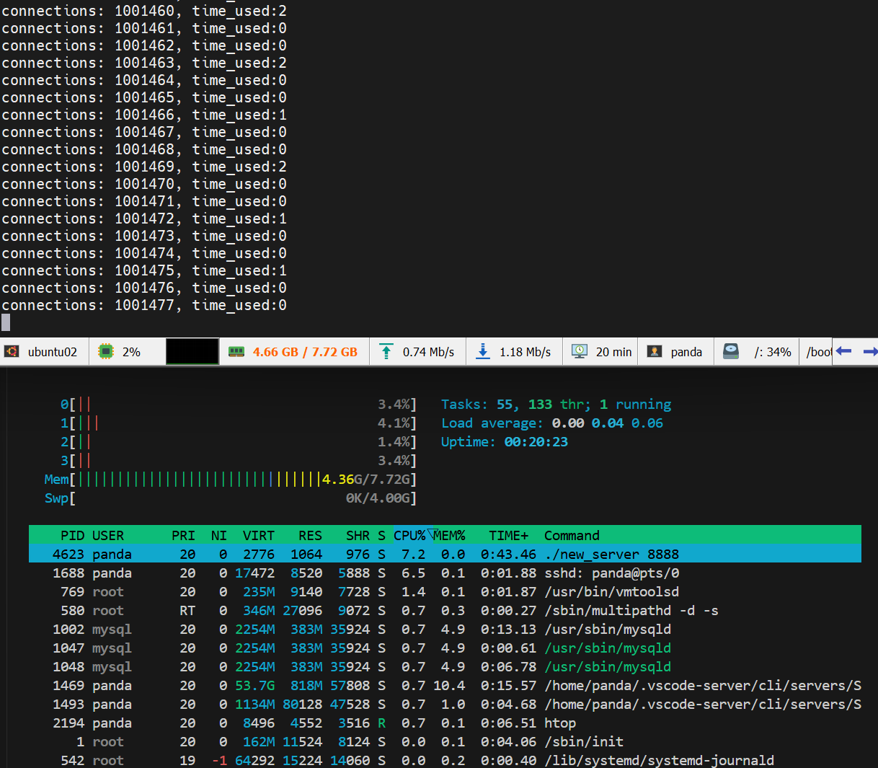The height and width of the screenshot is (768, 878).
Task: Sort htop by the USER column header
Action: 108,535
